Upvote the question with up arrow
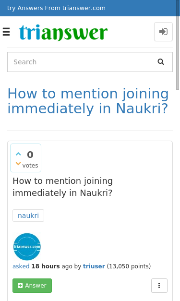Viewport: 180px width, 301px height. pos(18,154)
